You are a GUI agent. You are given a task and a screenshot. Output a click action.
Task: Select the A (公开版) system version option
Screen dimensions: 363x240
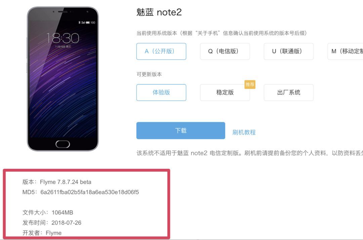pos(161,51)
